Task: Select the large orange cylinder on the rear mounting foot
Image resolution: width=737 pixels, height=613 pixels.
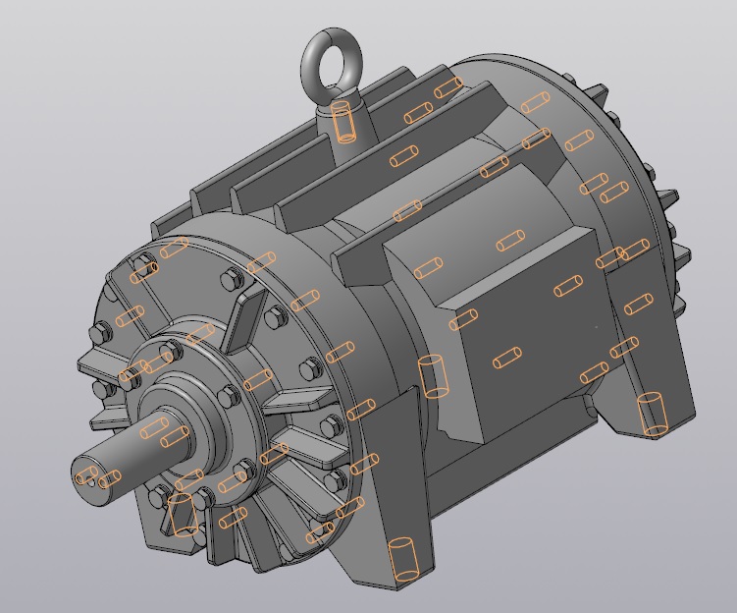Action: (653, 414)
